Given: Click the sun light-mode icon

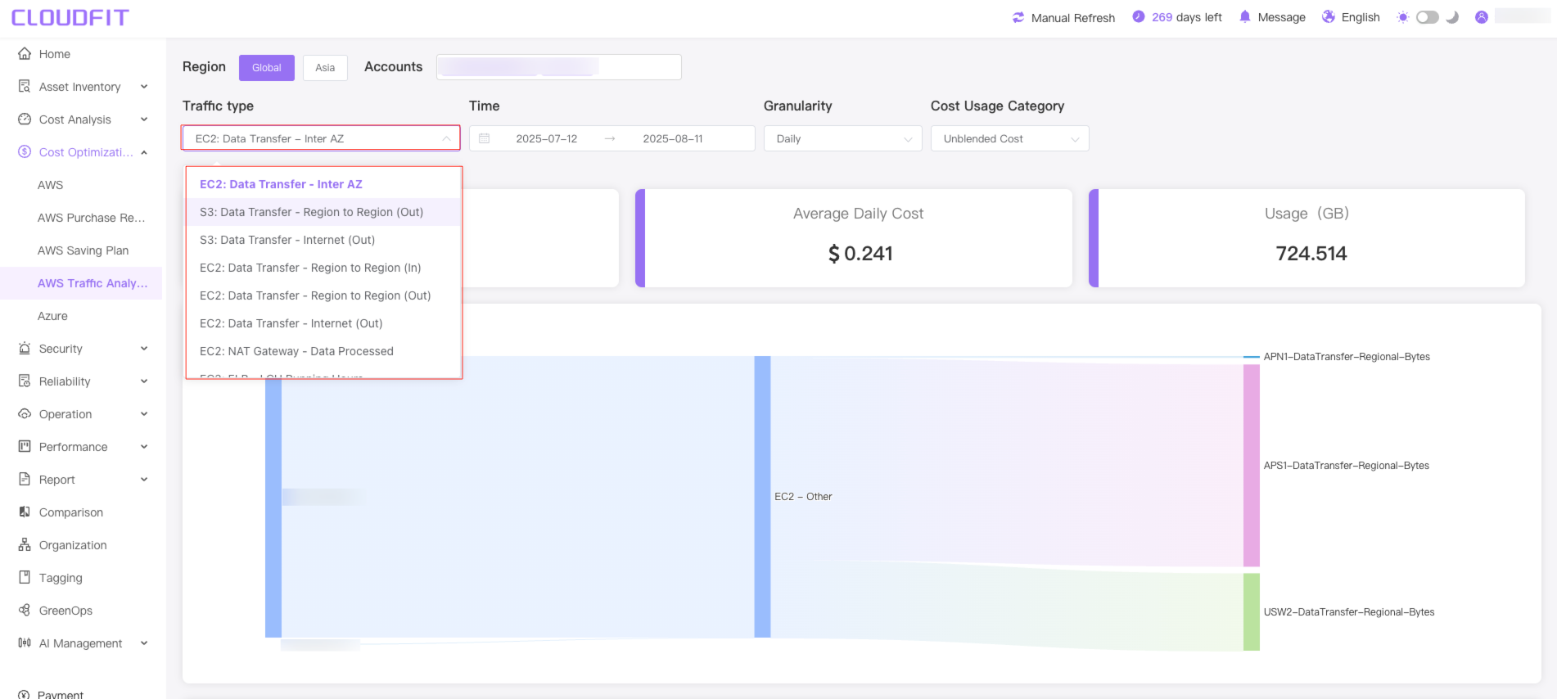Looking at the screenshot, I should pos(1403,17).
